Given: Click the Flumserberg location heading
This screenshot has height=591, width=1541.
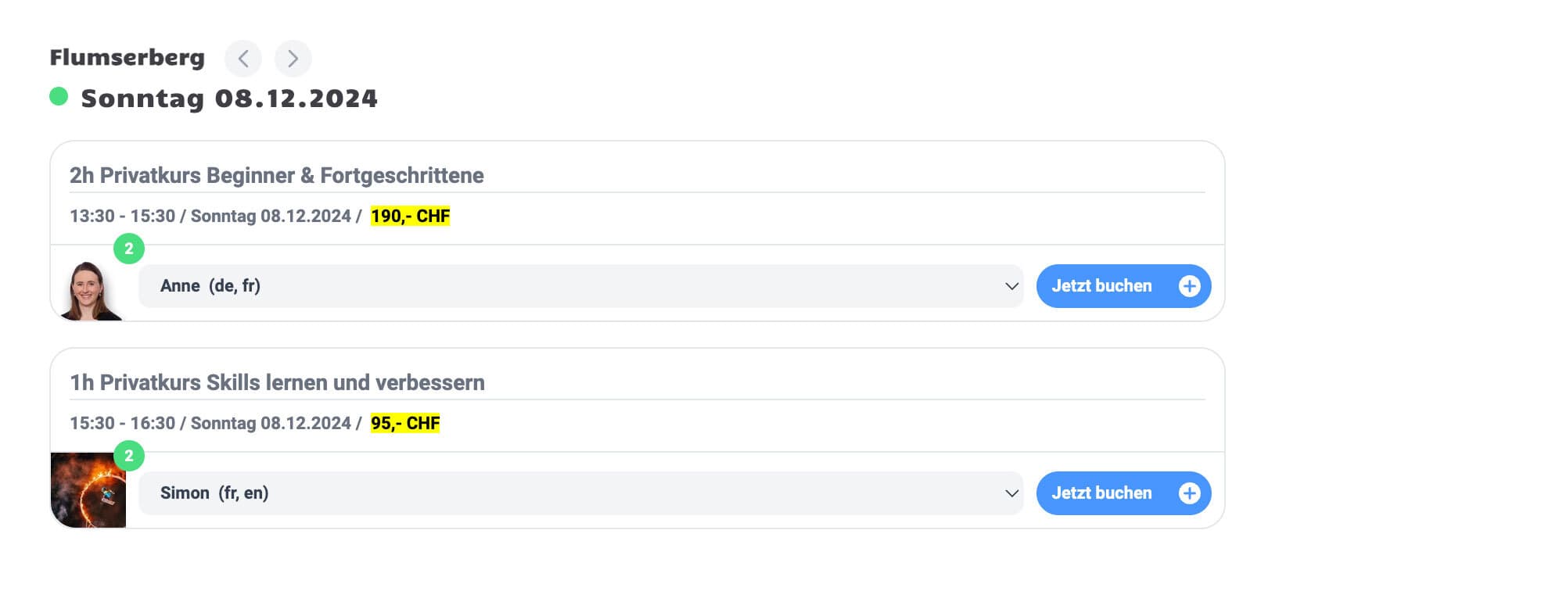Looking at the screenshot, I should 127,58.
